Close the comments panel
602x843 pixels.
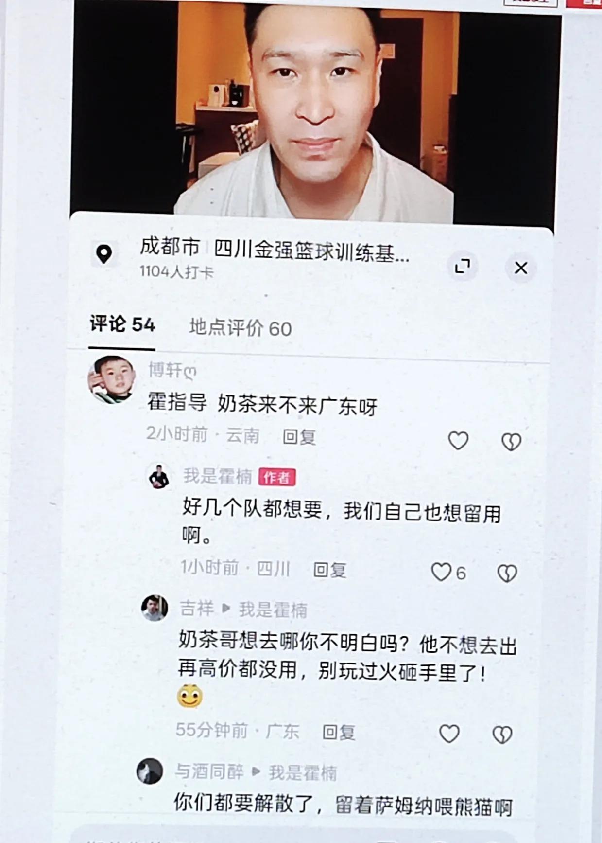pos(521,267)
